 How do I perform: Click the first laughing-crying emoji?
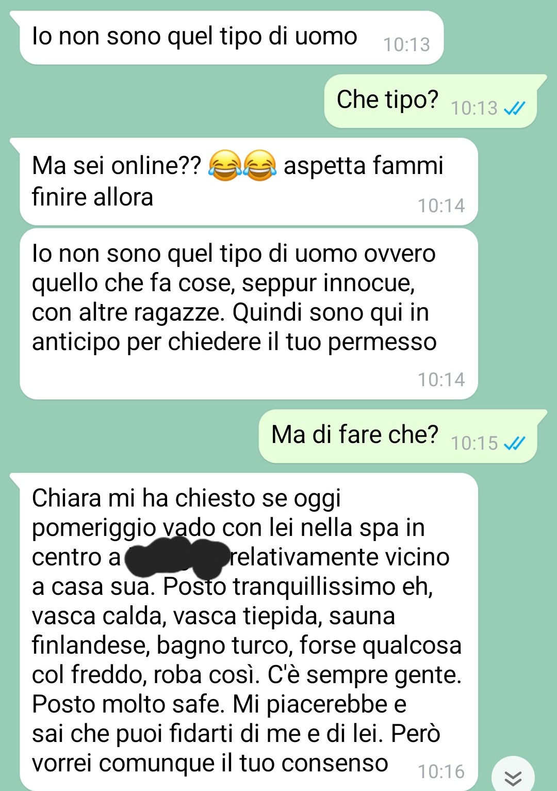tap(225, 165)
